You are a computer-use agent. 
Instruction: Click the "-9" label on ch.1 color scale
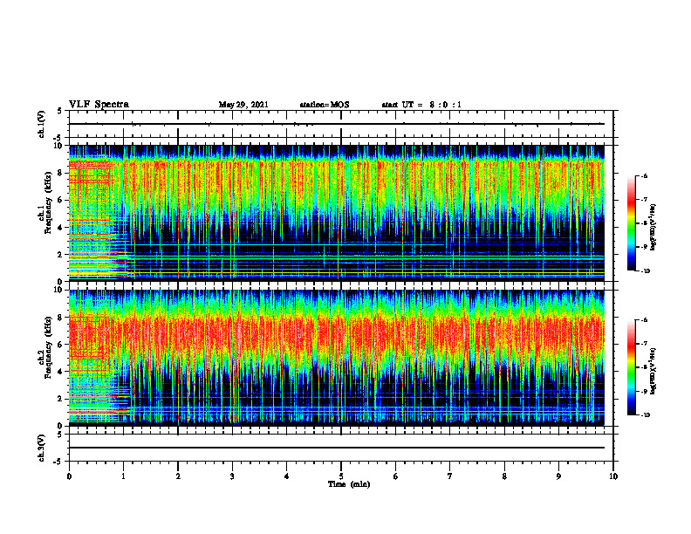click(x=644, y=247)
